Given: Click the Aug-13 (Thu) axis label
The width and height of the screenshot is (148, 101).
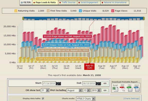Looking at the screenshot, I should click(x=137, y=67).
